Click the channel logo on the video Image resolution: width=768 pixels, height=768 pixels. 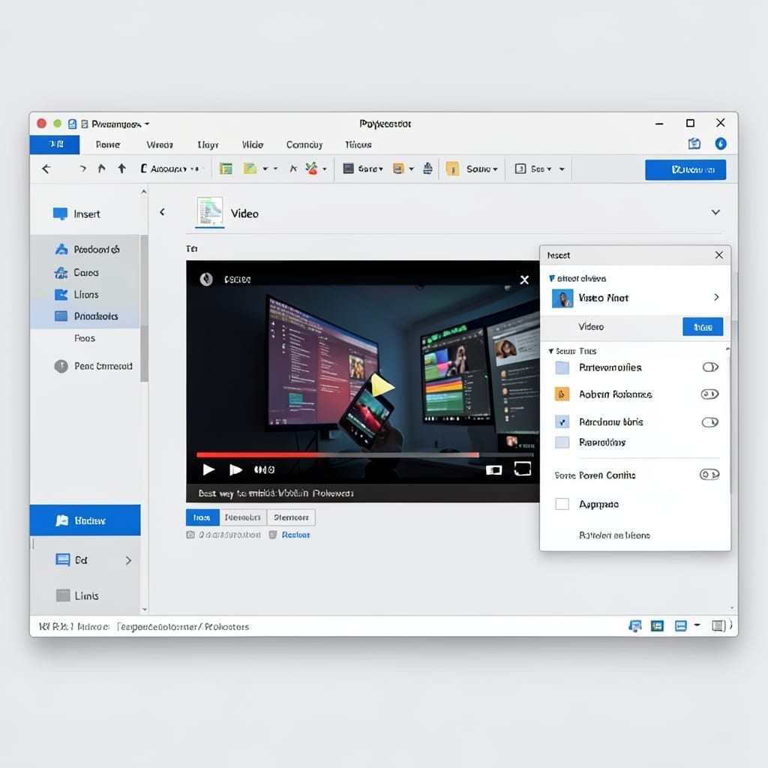pyautogui.click(x=206, y=279)
